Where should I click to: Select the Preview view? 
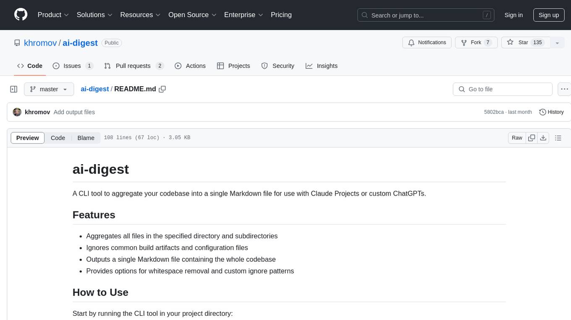point(28,138)
